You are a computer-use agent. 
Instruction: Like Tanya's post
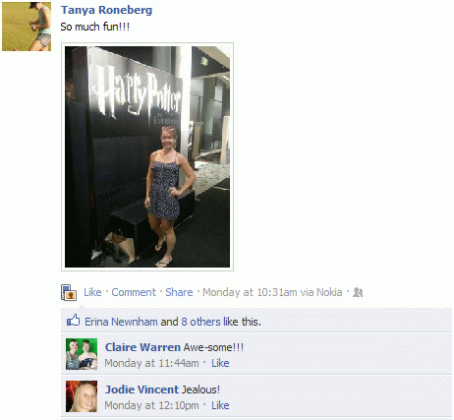point(92,292)
